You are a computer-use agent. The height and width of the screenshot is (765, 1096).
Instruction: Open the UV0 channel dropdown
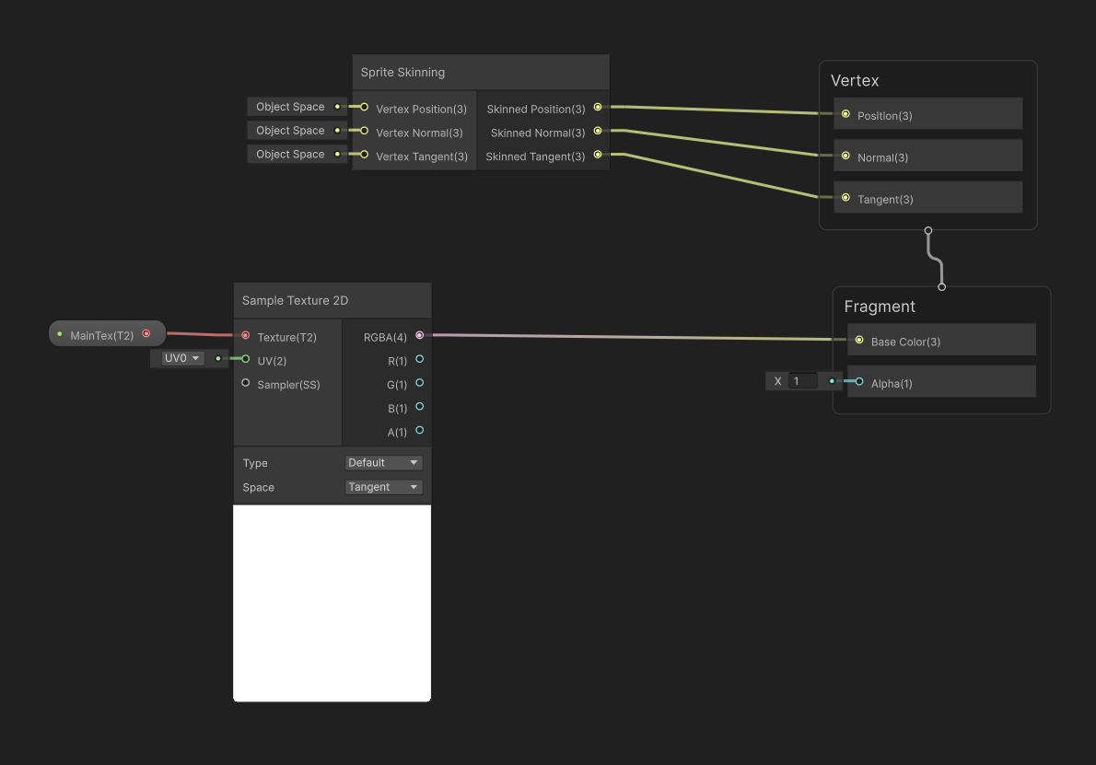pyautogui.click(x=180, y=358)
